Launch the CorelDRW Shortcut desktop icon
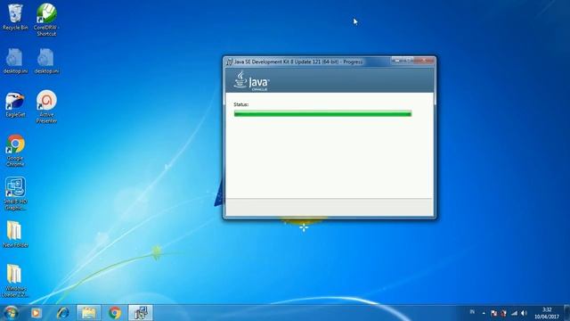 tap(46, 20)
